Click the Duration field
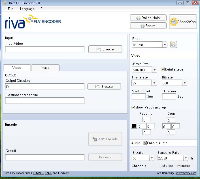 pos(169,97)
